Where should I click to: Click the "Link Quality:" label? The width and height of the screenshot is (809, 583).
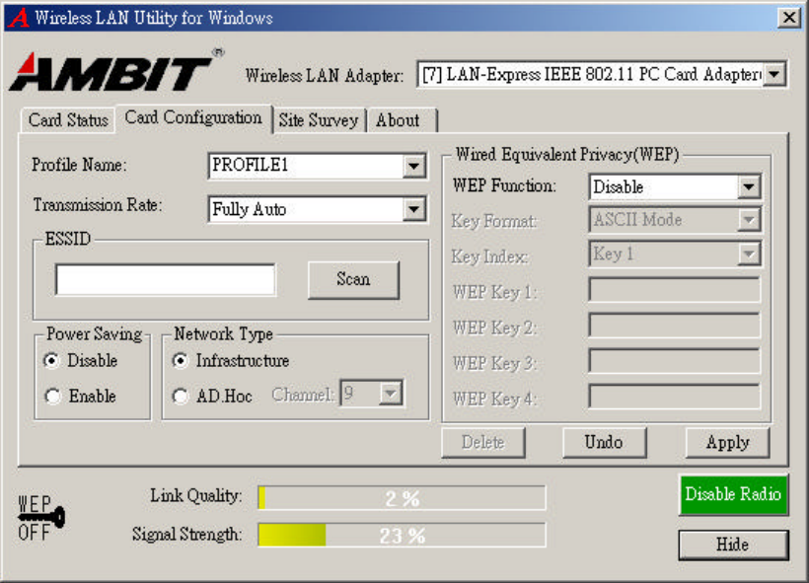click(196, 495)
